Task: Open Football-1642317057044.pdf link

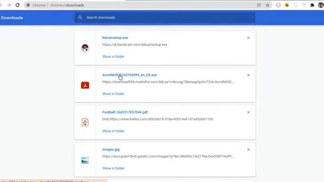Action: point(125,112)
